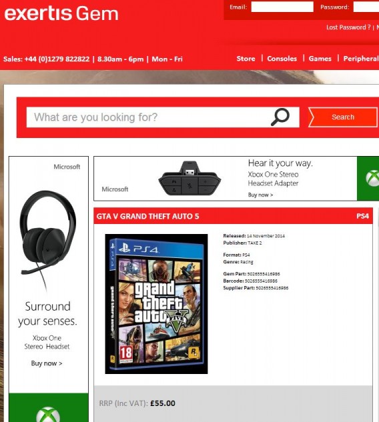Image resolution: width=379 pixels, height=422 pixels.
Task: Click the RRP £55.00 price
Action: 163,403
